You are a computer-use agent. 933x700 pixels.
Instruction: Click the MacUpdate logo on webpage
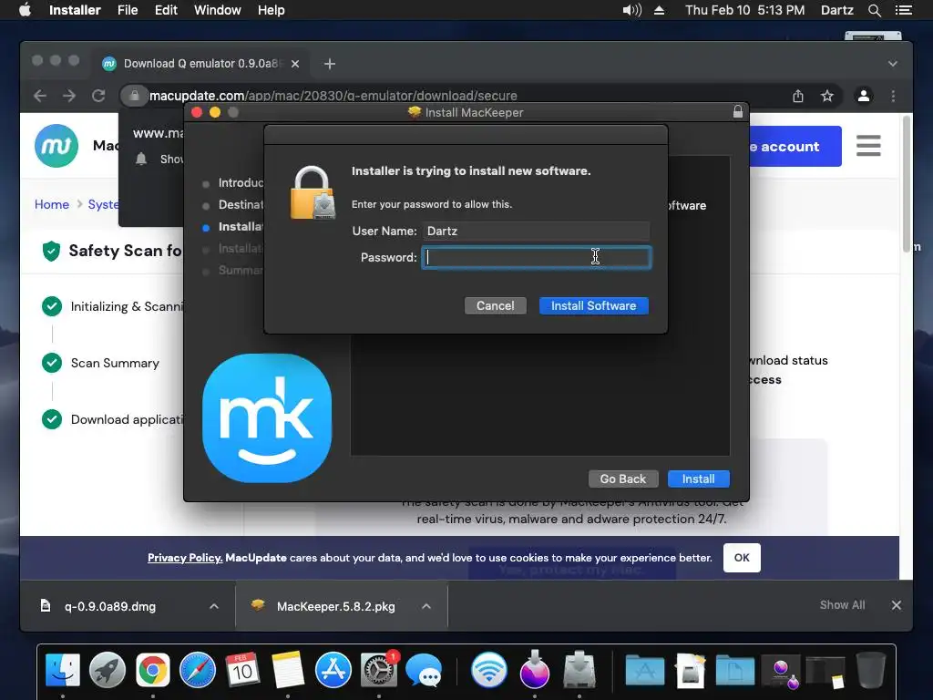pos(56,146)
